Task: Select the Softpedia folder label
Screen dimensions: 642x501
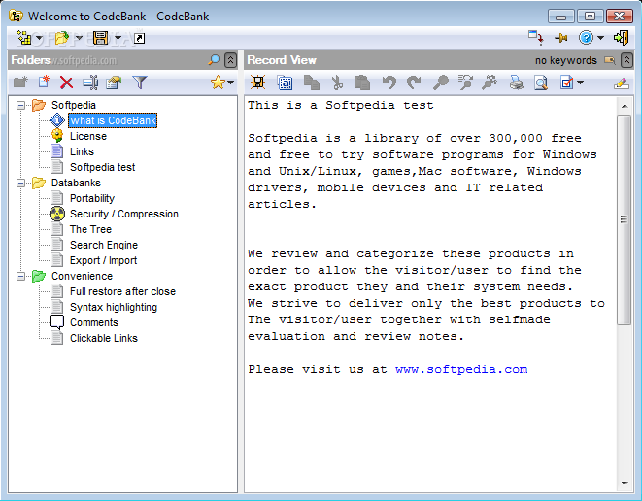Action: tap(73, 105)
